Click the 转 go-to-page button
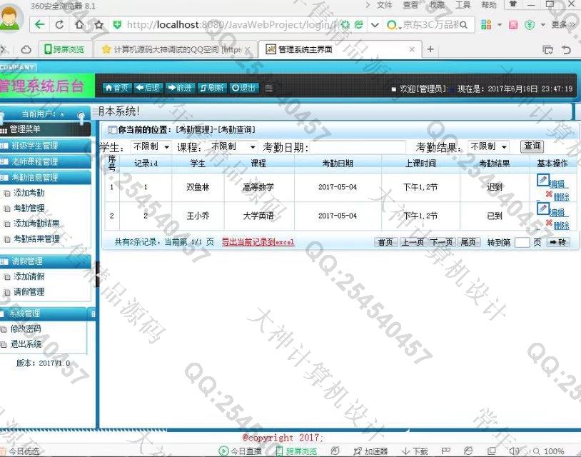581x457 pixels. 558,242
